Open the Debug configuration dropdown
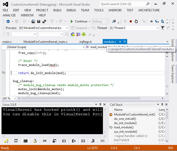 pos(100,21)
